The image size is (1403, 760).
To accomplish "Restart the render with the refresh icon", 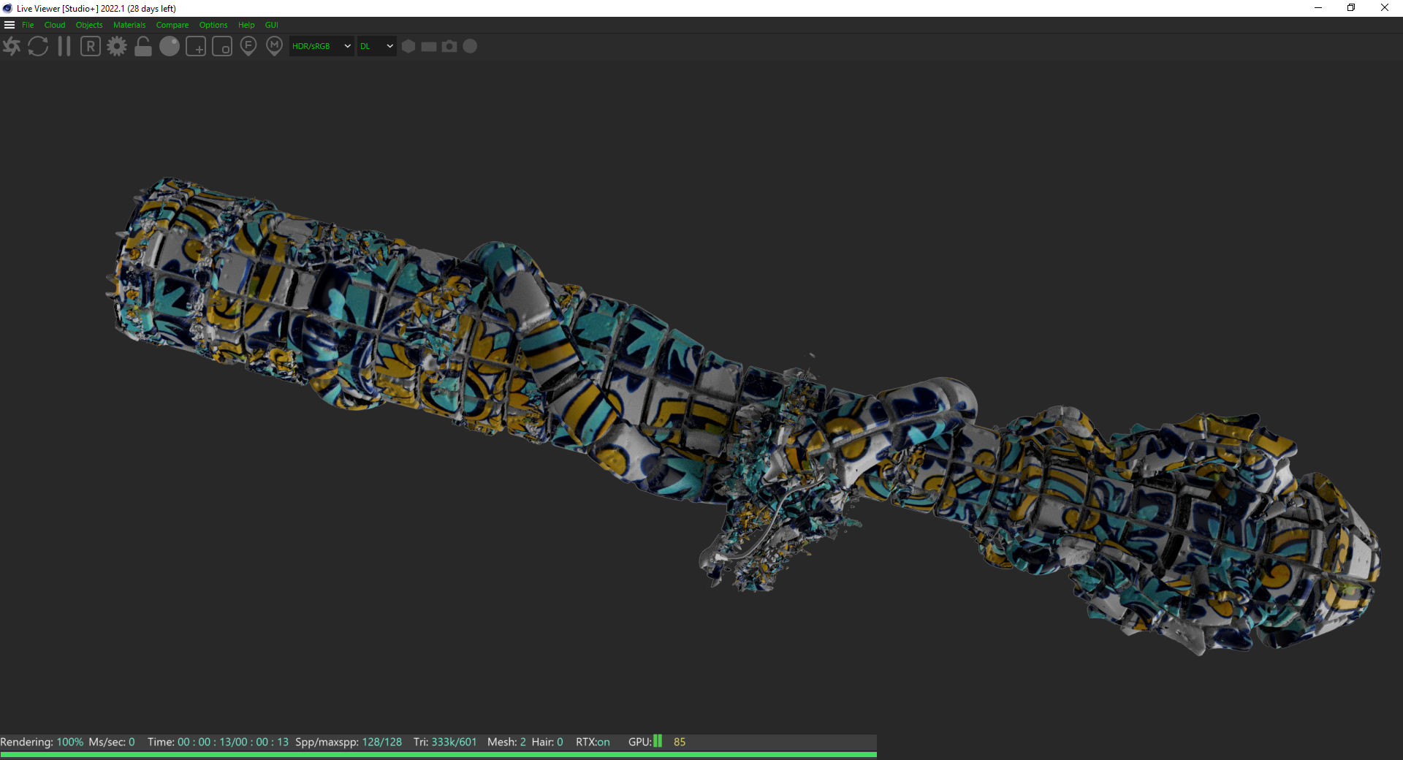I will tap(38, 47).
